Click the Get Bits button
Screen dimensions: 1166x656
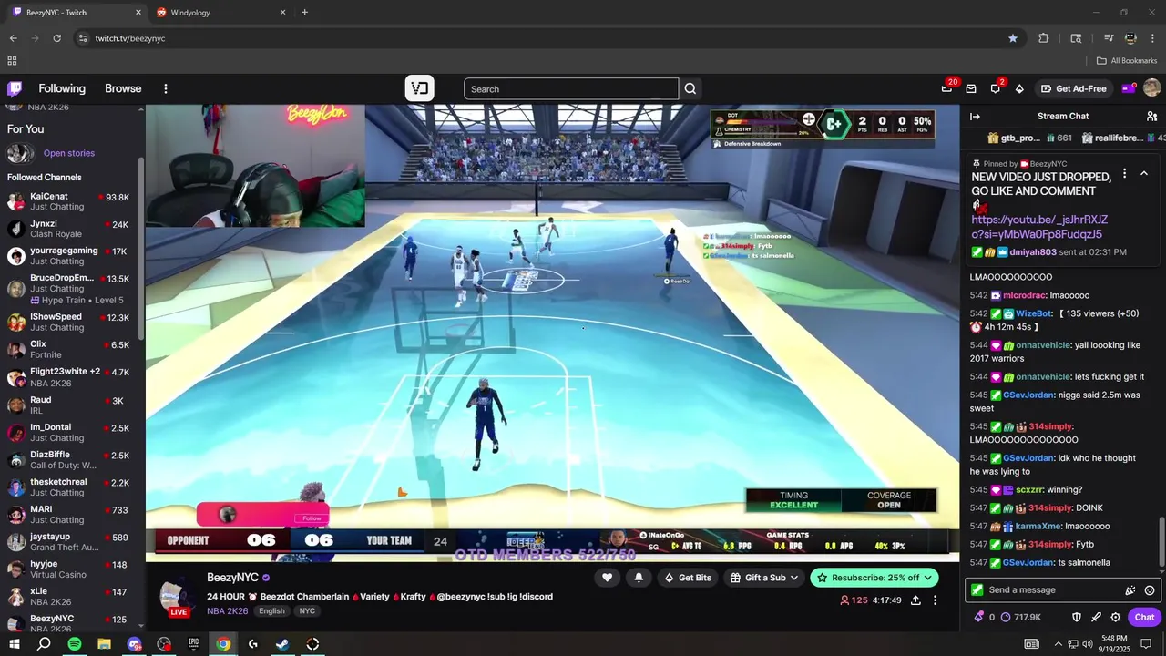pos(688,578)
